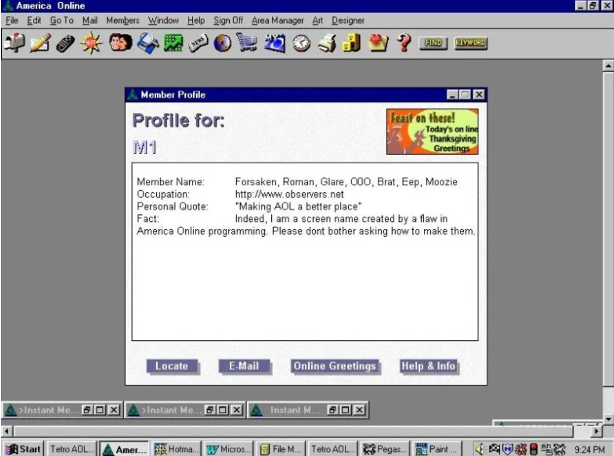The height and width of the screenshot is (456, 614).
Task: Restore the third minimized Instant Message window
Action: point(332,410)
